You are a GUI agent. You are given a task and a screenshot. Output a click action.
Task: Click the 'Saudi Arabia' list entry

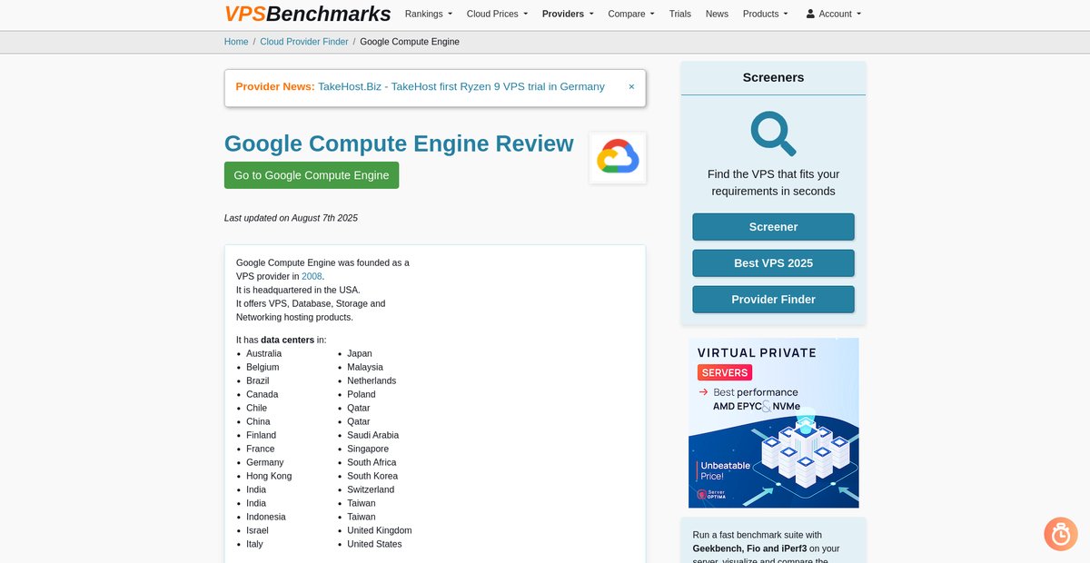(x=372, y=435)
